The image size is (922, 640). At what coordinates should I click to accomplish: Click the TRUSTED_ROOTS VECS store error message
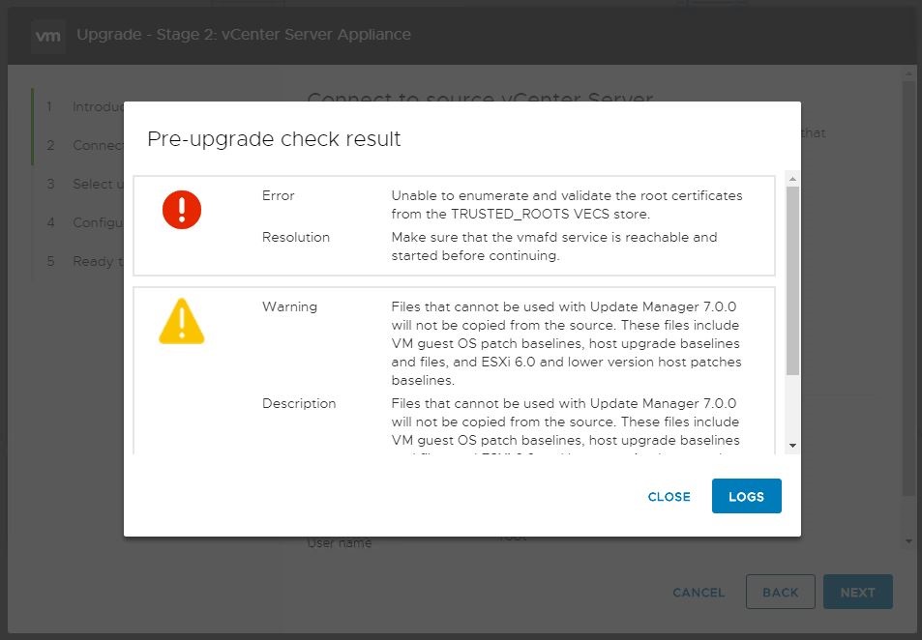567,205
